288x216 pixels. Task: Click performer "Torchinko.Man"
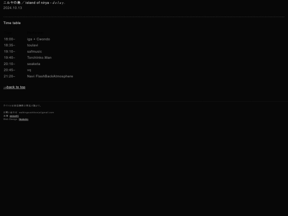click(x=39, y=58)
